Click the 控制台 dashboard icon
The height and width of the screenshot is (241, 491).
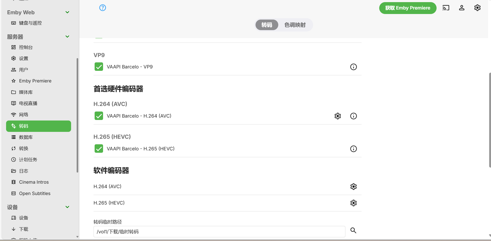click(13, 47)
